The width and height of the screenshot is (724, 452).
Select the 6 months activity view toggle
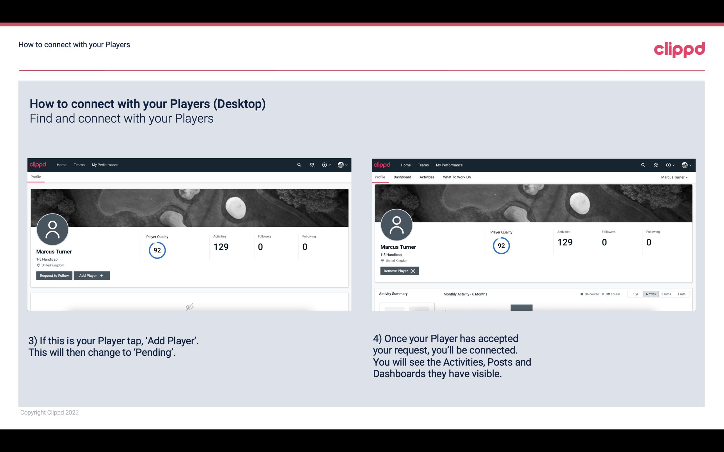coord(650,294)
